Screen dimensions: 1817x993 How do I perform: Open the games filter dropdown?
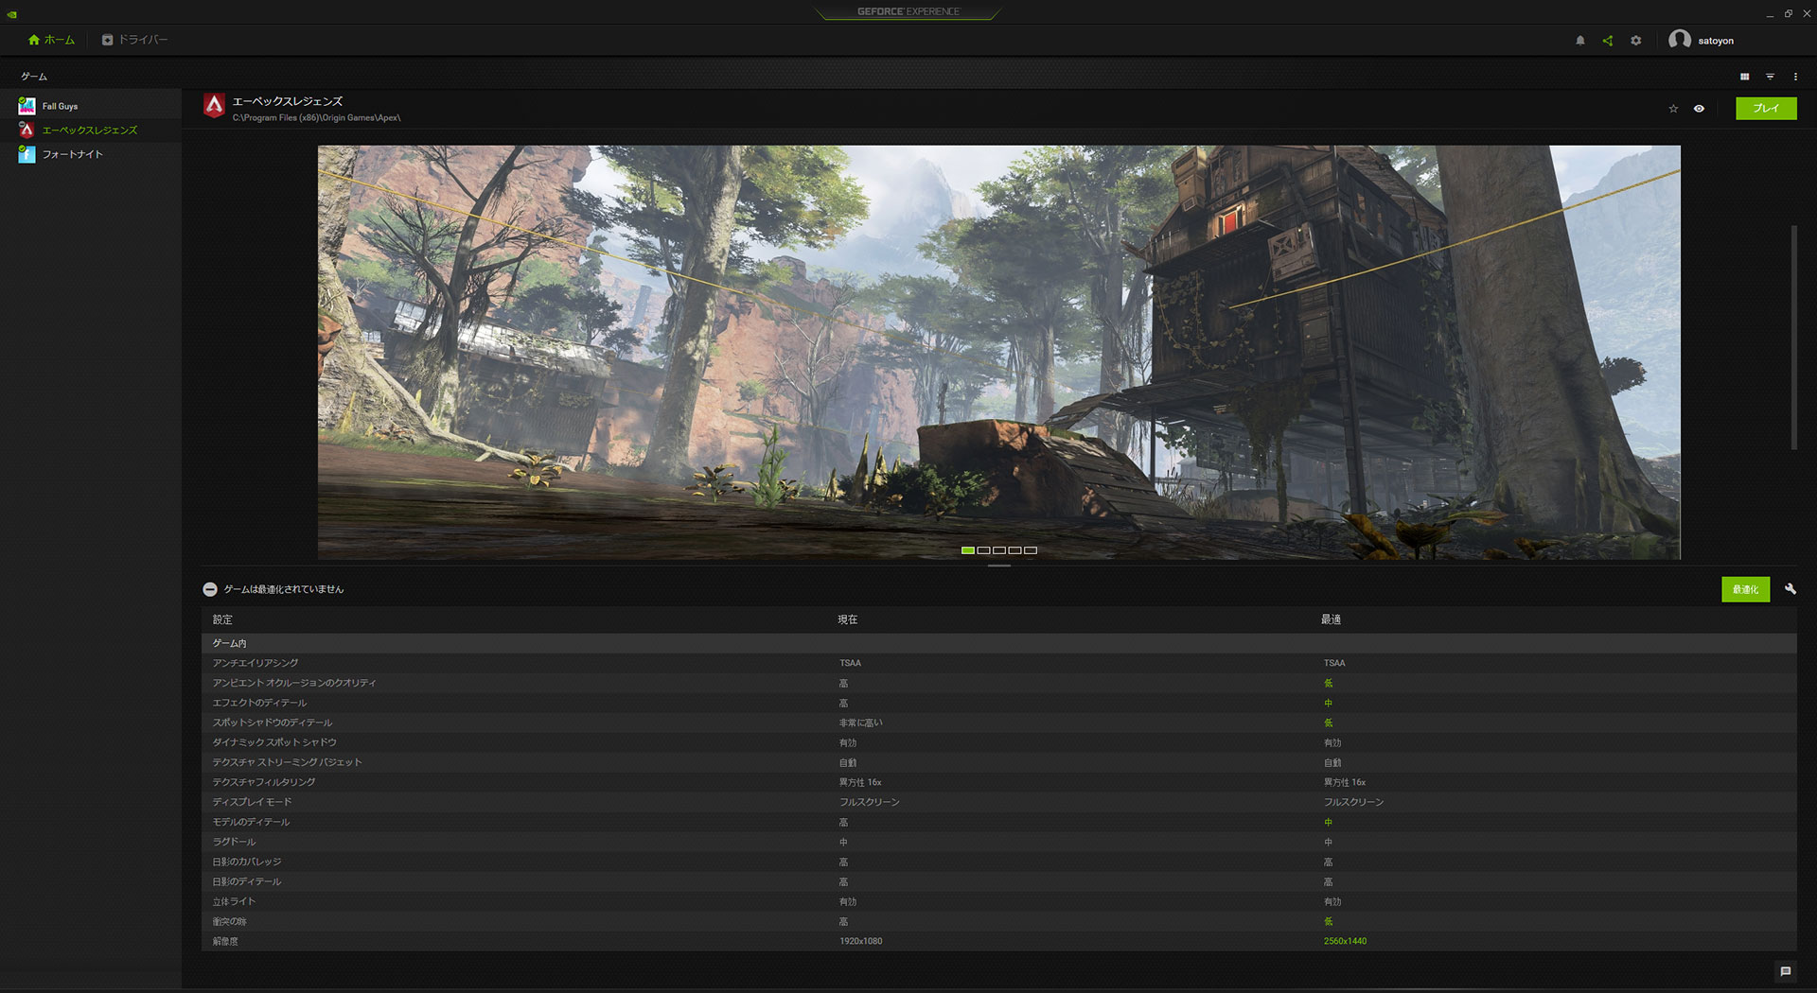(1770, 77)
